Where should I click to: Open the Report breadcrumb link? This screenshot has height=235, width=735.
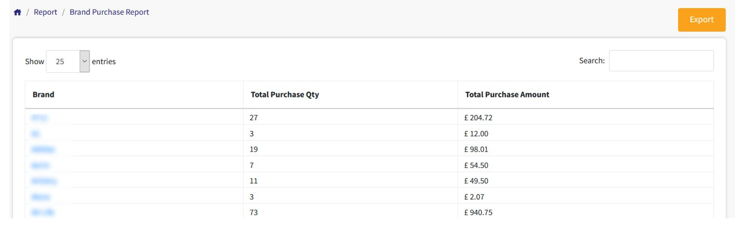[46, 12]
